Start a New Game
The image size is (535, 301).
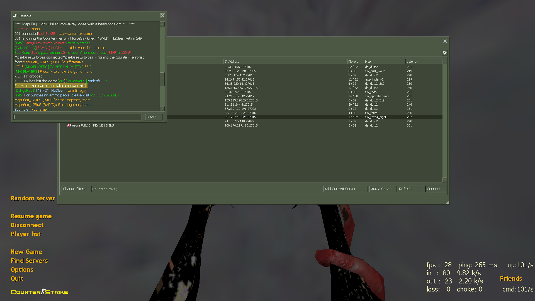click(x=26, y=252)
